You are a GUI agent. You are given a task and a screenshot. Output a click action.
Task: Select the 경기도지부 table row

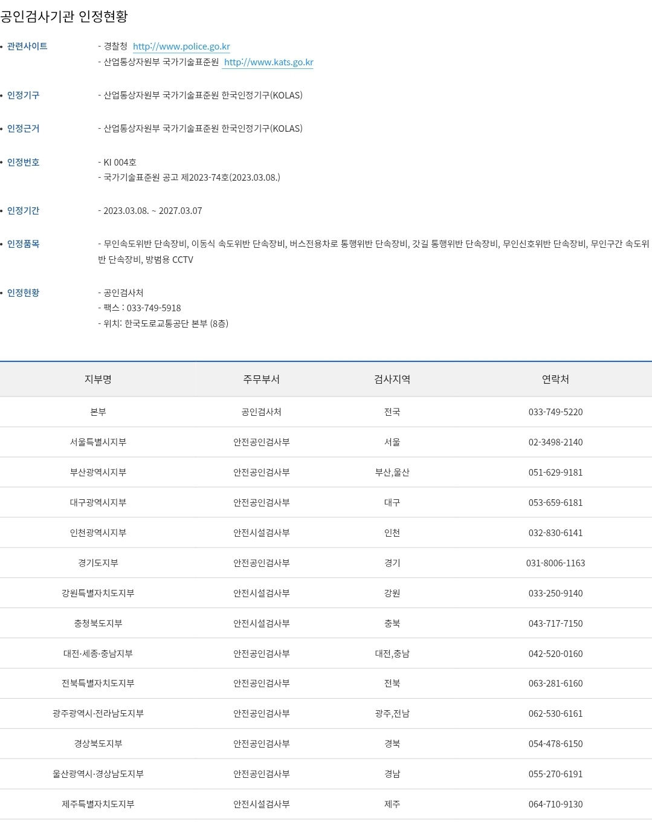pyautogui.click(x=98, y=563)
